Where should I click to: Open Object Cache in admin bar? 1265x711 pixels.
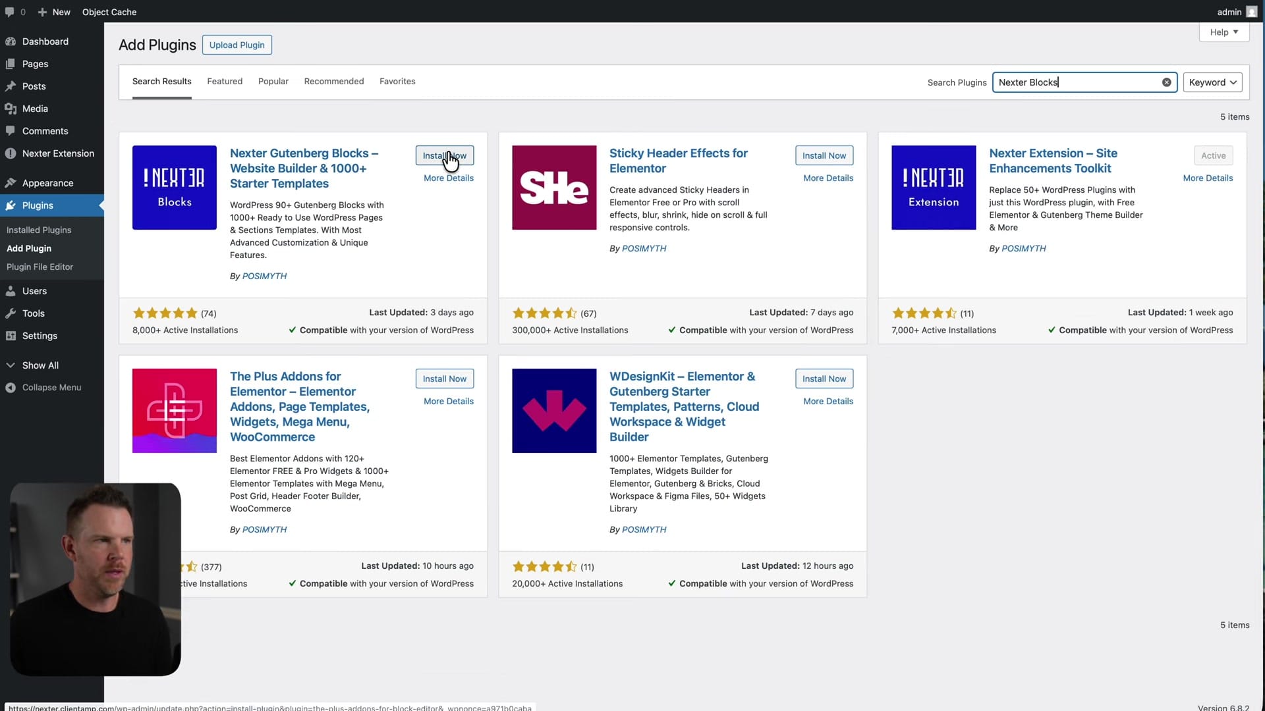coord(109,12)
